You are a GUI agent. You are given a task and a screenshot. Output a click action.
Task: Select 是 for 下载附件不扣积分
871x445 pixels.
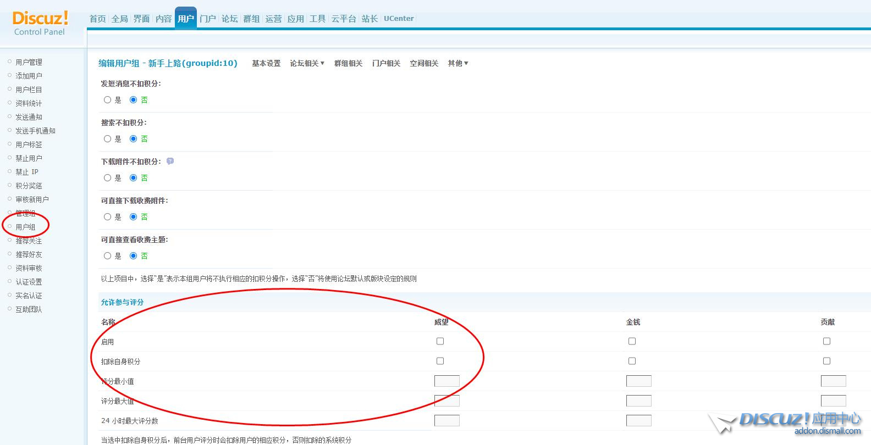[108, 178]
